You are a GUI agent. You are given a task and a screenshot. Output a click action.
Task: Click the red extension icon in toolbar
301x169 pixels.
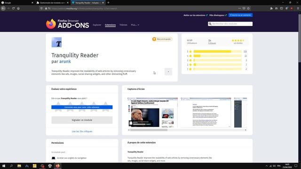tap(292, 8)
